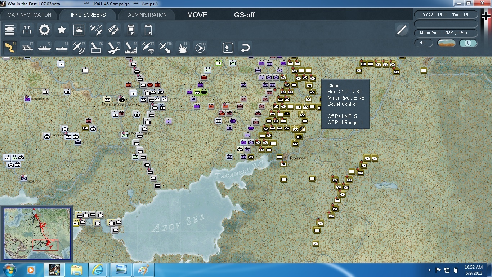The width and height of the screenshot is (492, 277).
Task: Click the Motor Pool 153K readout
Action: coord(446,33)
